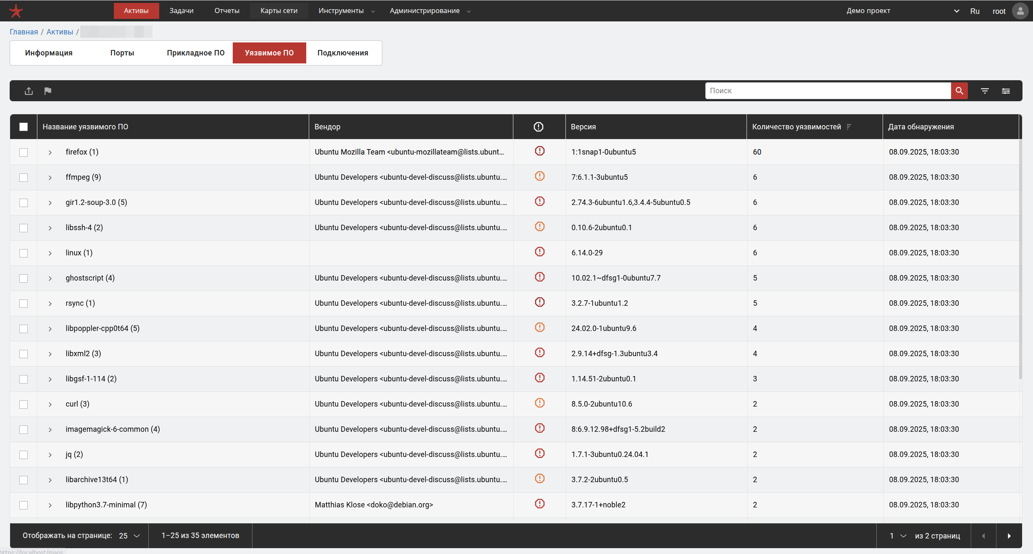Screen dimensions: 1033x554
Task: Expand the libxml2 row
Action: tap(50, 354)
